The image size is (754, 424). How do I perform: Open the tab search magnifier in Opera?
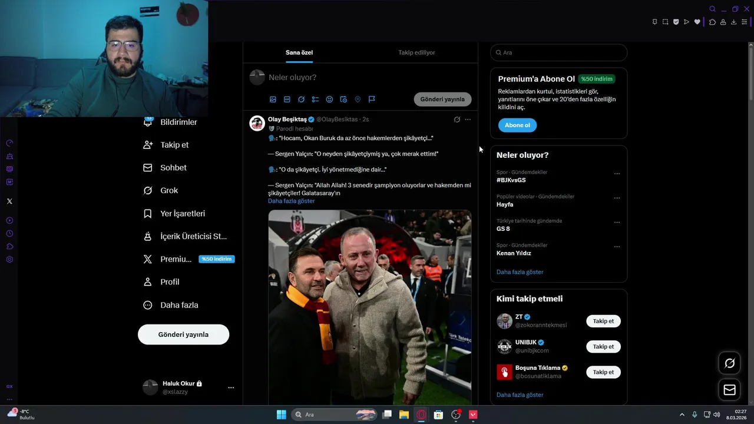point(712,9)
